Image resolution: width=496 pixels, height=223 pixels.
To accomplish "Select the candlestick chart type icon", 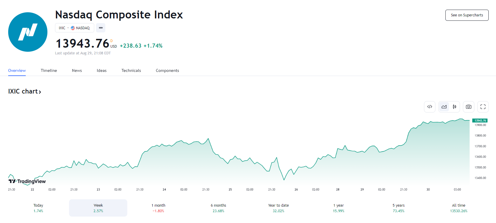I will [454, 107].
